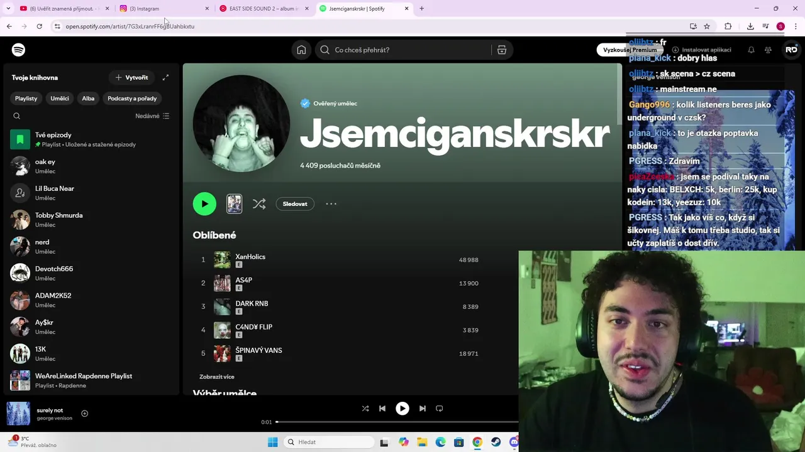The height and width of the screenshot is (452, 805).
Task: Switch to the EAST SIDE SOUND 2 tab
Action: 264,9
